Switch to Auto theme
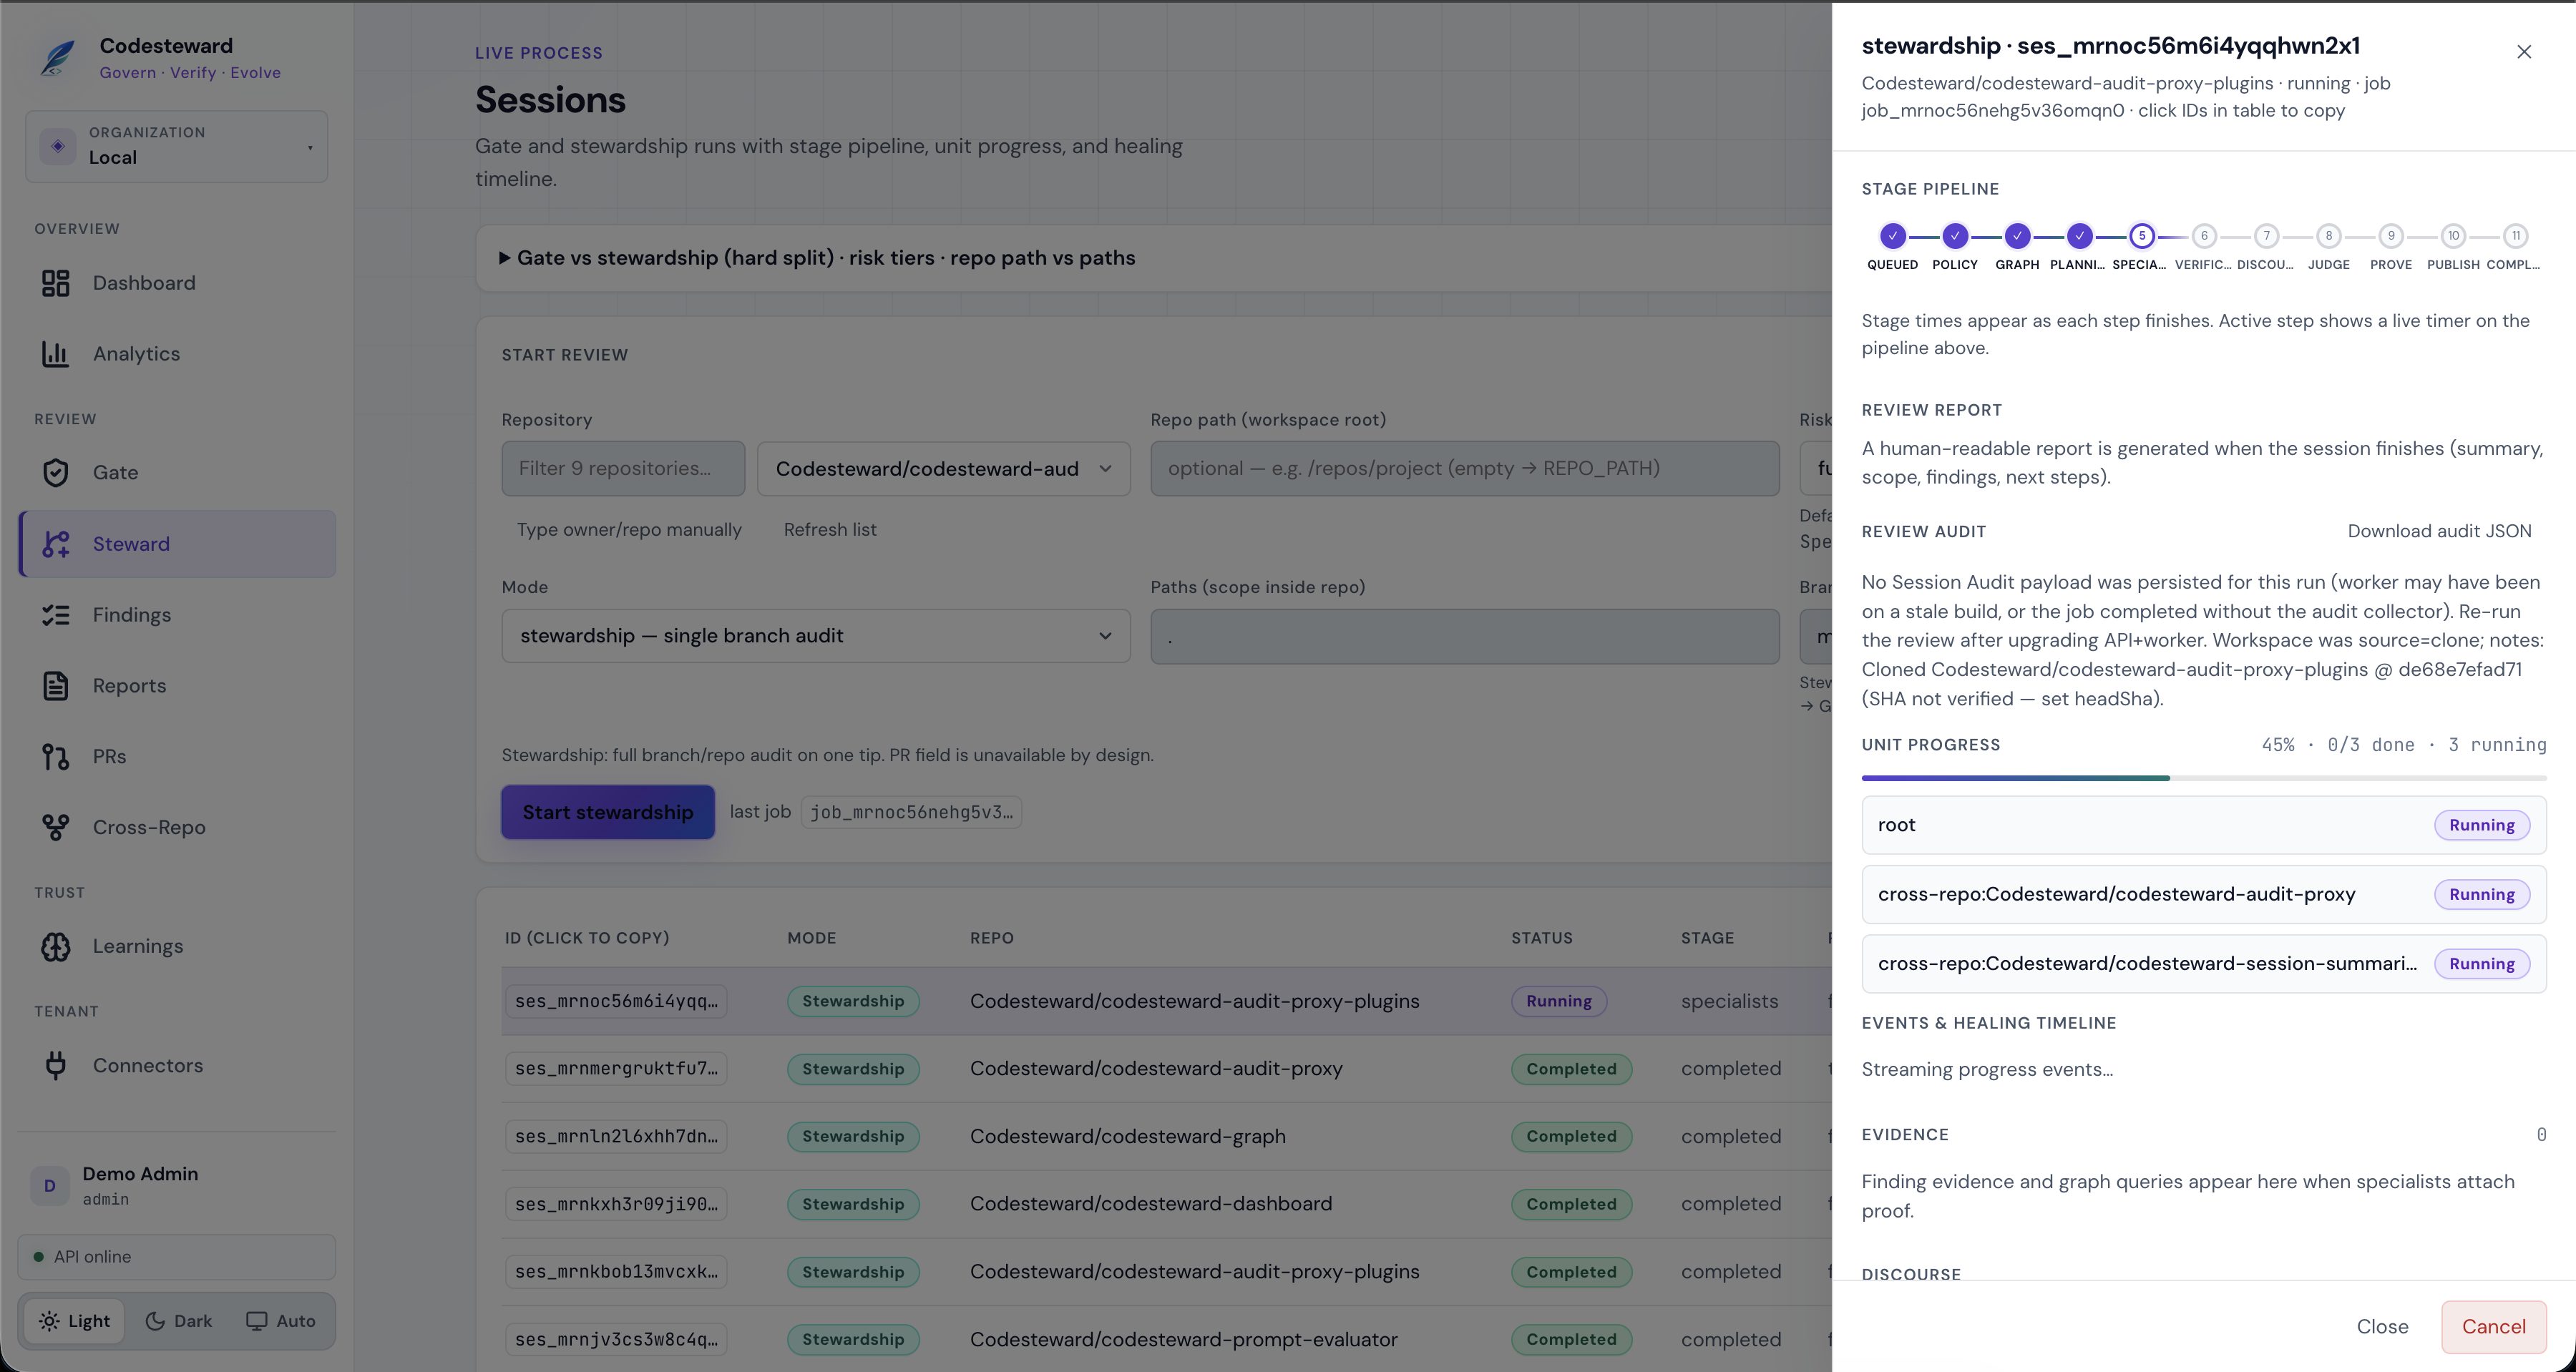2576x1372 pixels. pyautogui.click(x=281, y=1321)
